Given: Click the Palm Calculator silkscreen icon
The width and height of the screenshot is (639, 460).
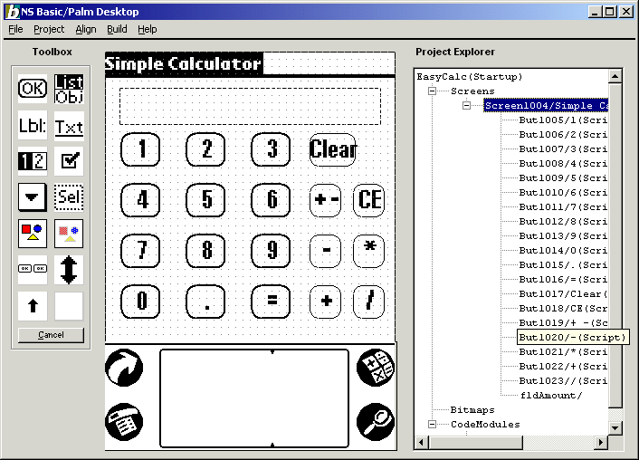Looking at the screenshot, I should click(x=376, y=368).
